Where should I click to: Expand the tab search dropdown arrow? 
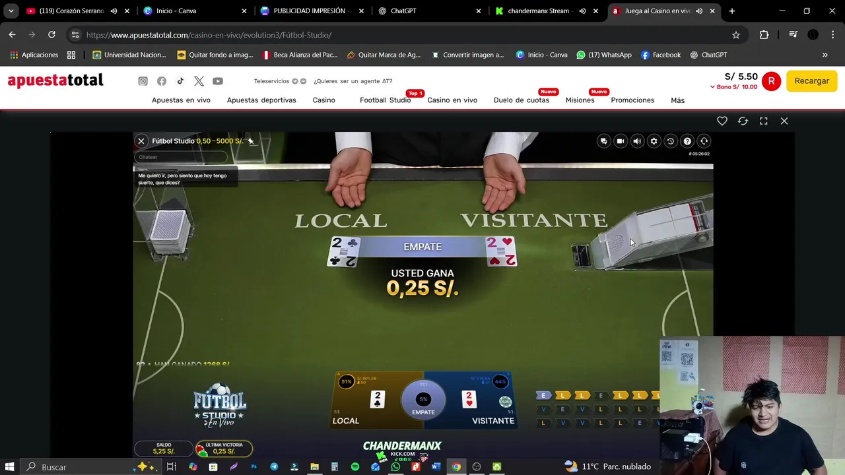(11, 11)
